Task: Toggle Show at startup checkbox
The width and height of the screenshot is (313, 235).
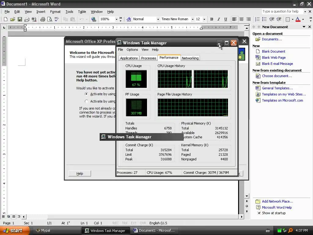Action: click(259, 213)
